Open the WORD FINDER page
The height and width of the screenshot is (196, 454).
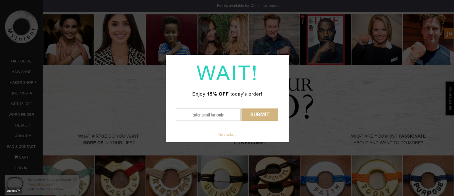21,114
